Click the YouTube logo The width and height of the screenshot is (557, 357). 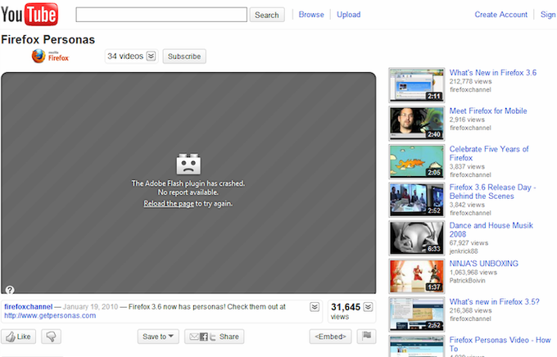coord(29,14)
